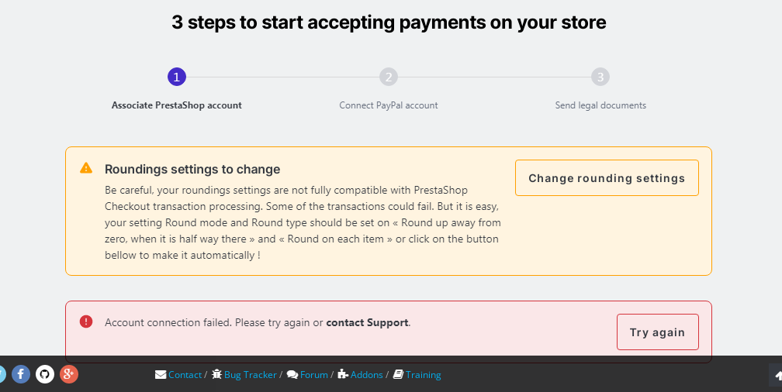Viewport: 782px width, 392px height.
Task: Click the red error circle icon
Action: coord(86,322)
